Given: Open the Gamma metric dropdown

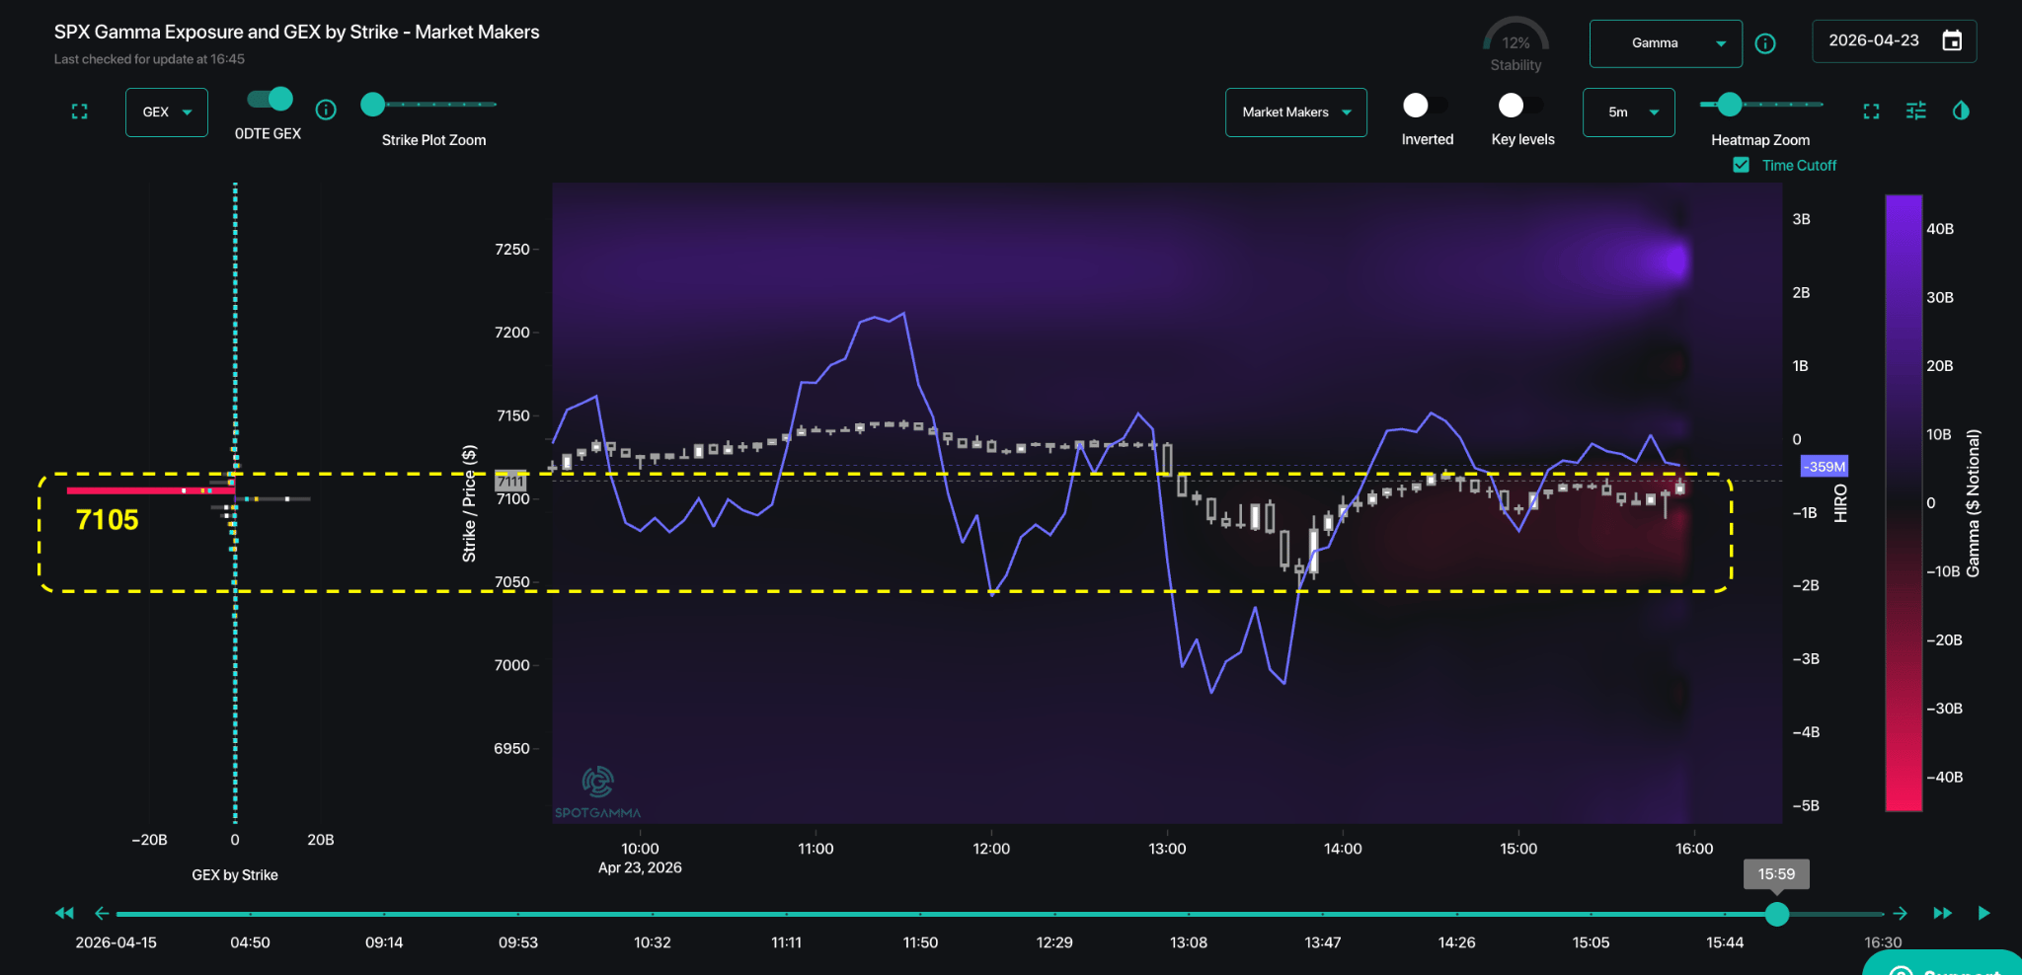Looking at the screenshot, I should point(1665,43).
